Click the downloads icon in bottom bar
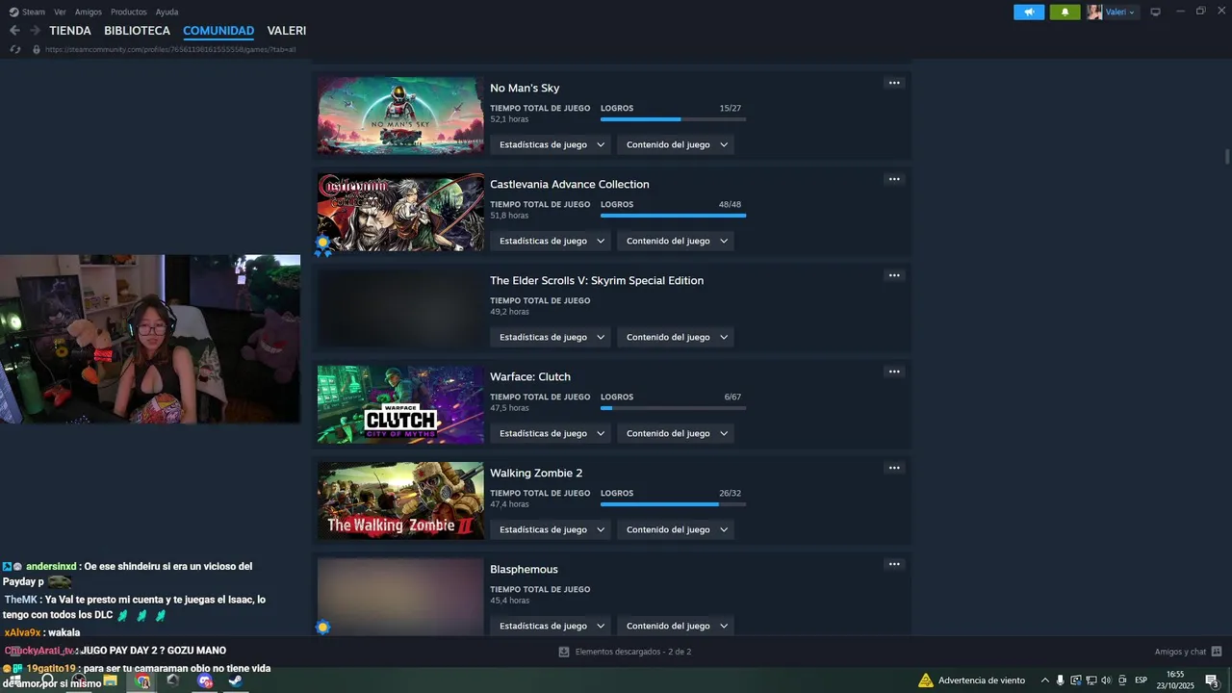This screenshot has width=1232, height=693. (x=564, y=652)
